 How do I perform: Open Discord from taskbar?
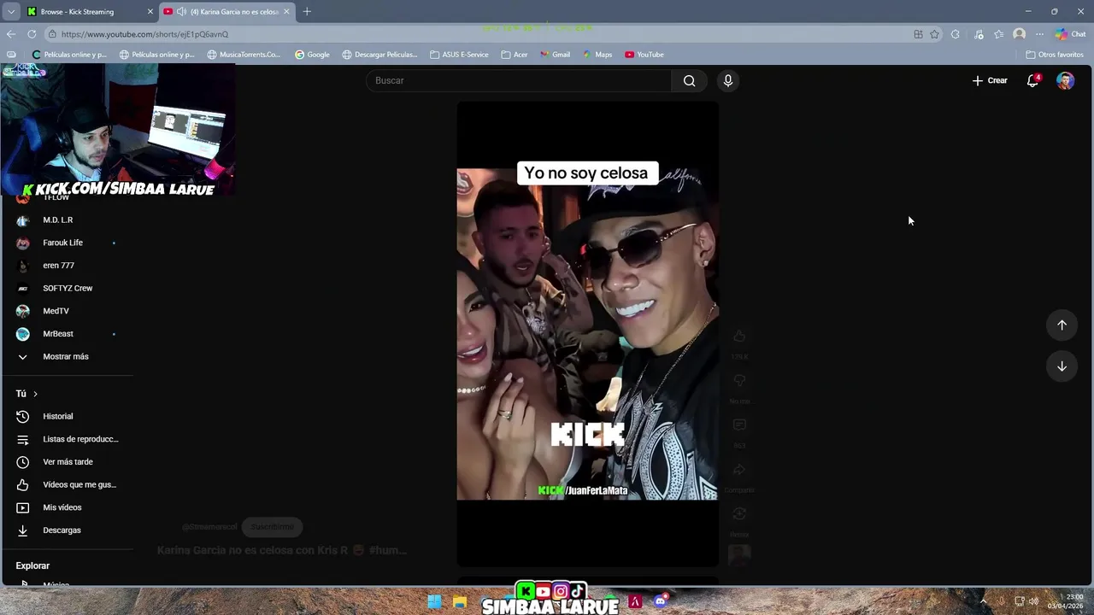660,602
